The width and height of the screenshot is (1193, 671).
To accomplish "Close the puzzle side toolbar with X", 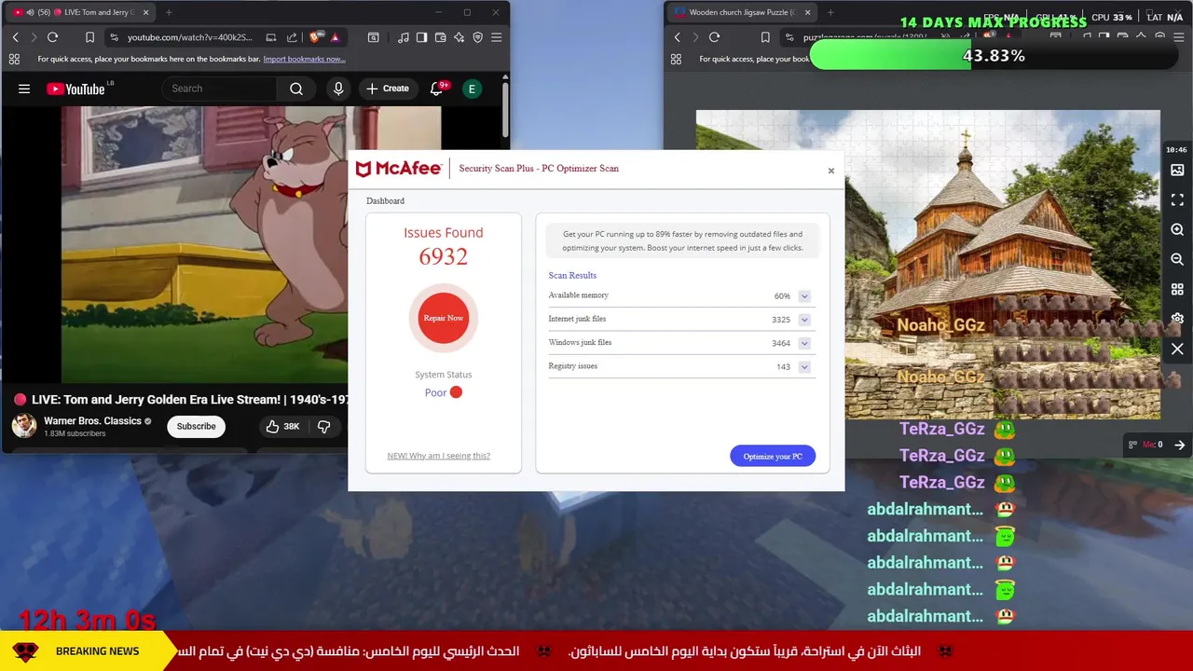I will pos(1177,349).
